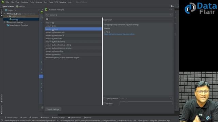Screen dimensions: 218x122
Task: Click the PyCharm application logo icon
Action: point(3,2)
